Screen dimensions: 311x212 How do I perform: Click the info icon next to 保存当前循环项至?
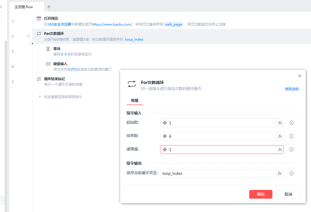click(291, 173)
